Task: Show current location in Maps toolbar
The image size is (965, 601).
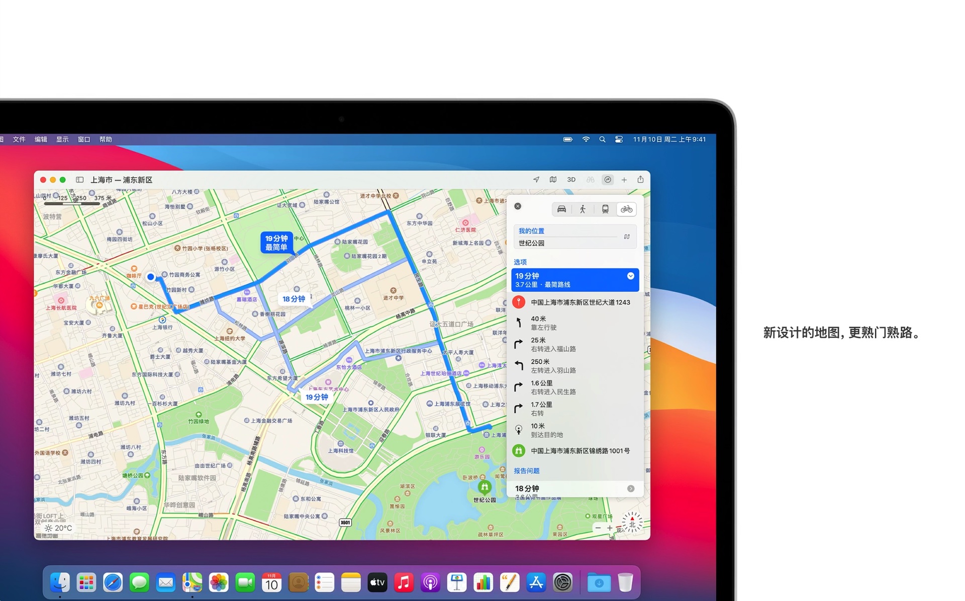Action: pyautogui.click(x=536, y=180)
